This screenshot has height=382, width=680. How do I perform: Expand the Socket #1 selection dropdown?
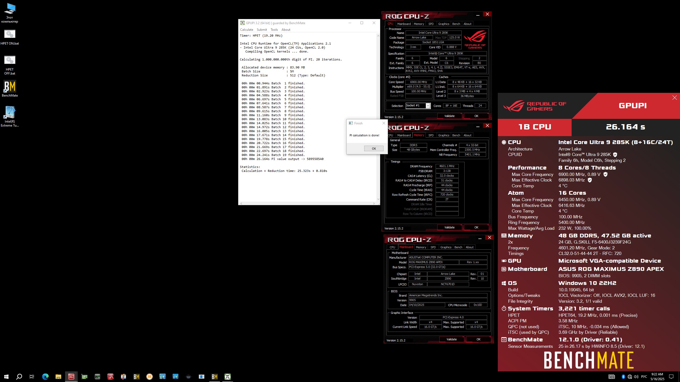[x=428, y=106]
